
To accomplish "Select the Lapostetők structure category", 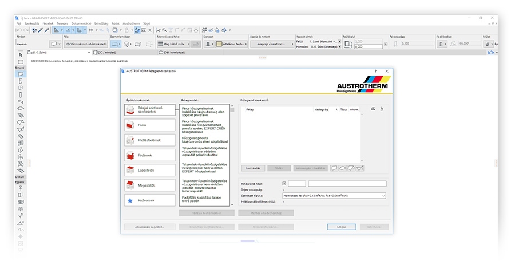I will pos(150,170).
